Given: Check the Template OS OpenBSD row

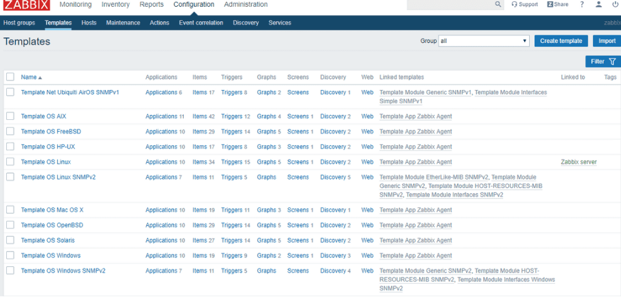Looking at the screenshot, I should [x=11, y=225].
